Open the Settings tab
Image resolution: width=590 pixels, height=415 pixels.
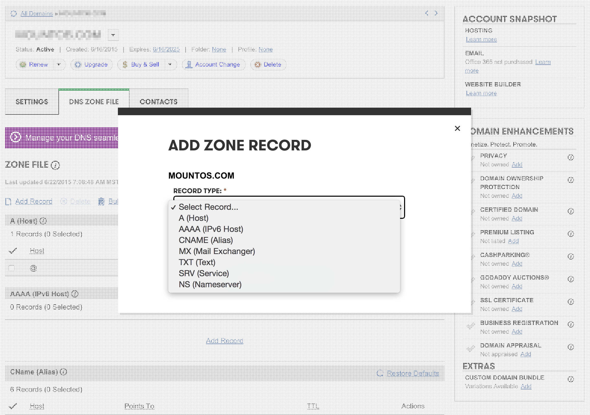[32, 102]
